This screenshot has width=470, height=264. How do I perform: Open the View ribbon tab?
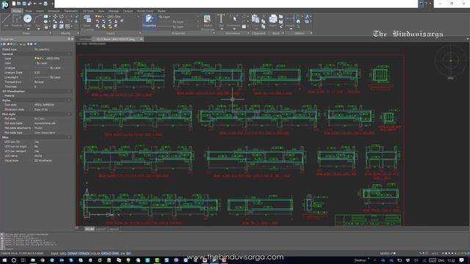[101, 11]
